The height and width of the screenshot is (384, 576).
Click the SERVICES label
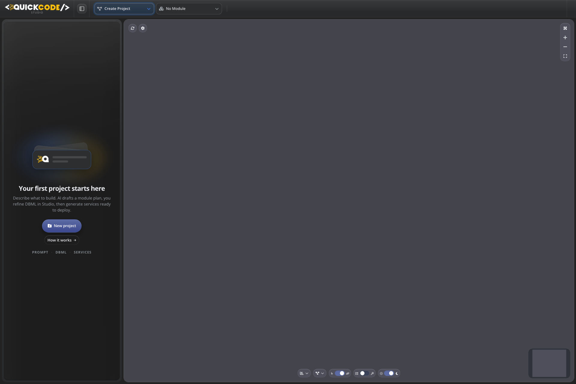pos(82,252)
